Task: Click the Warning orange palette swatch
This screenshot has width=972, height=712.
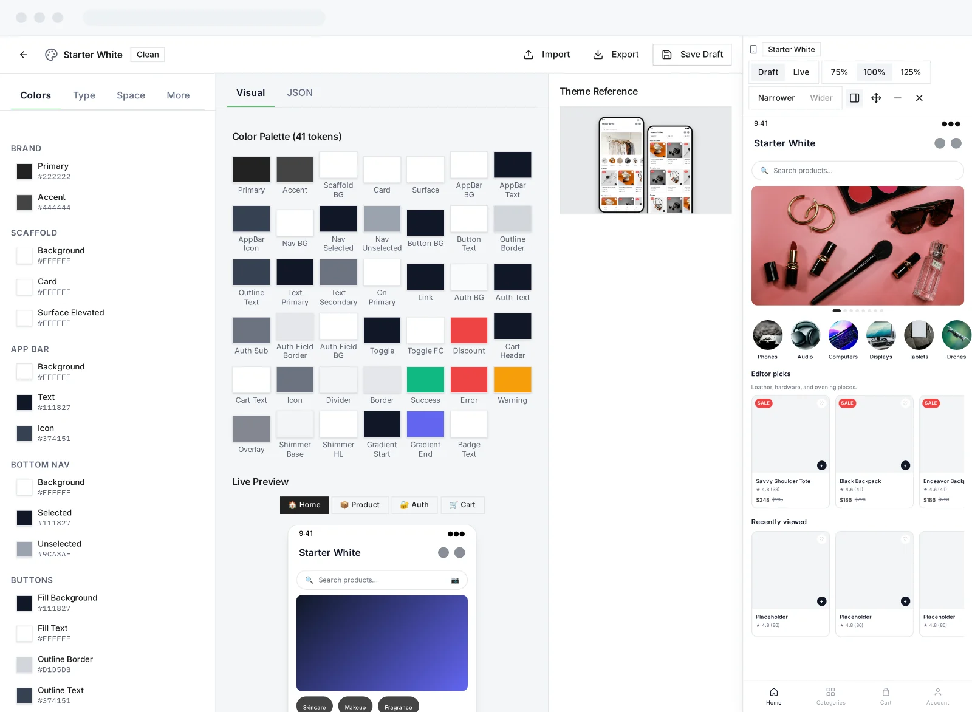Action: point(513,380)
